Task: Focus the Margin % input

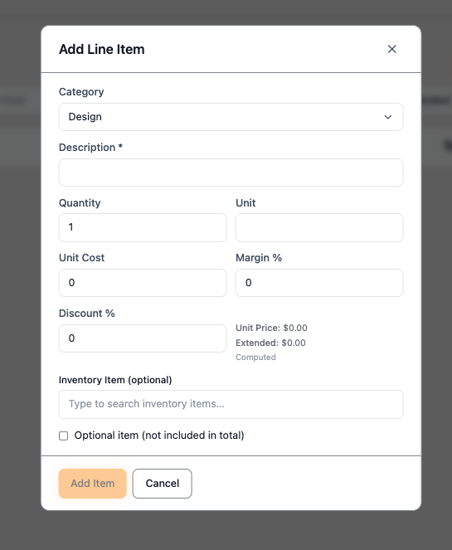Action: (x=319, y=283)
